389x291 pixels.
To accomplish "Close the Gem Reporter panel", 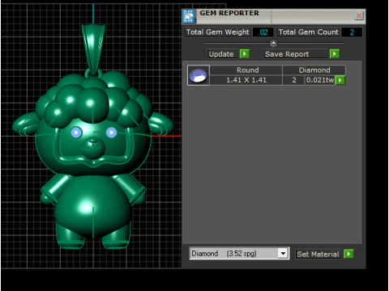I will click(359, 15).
